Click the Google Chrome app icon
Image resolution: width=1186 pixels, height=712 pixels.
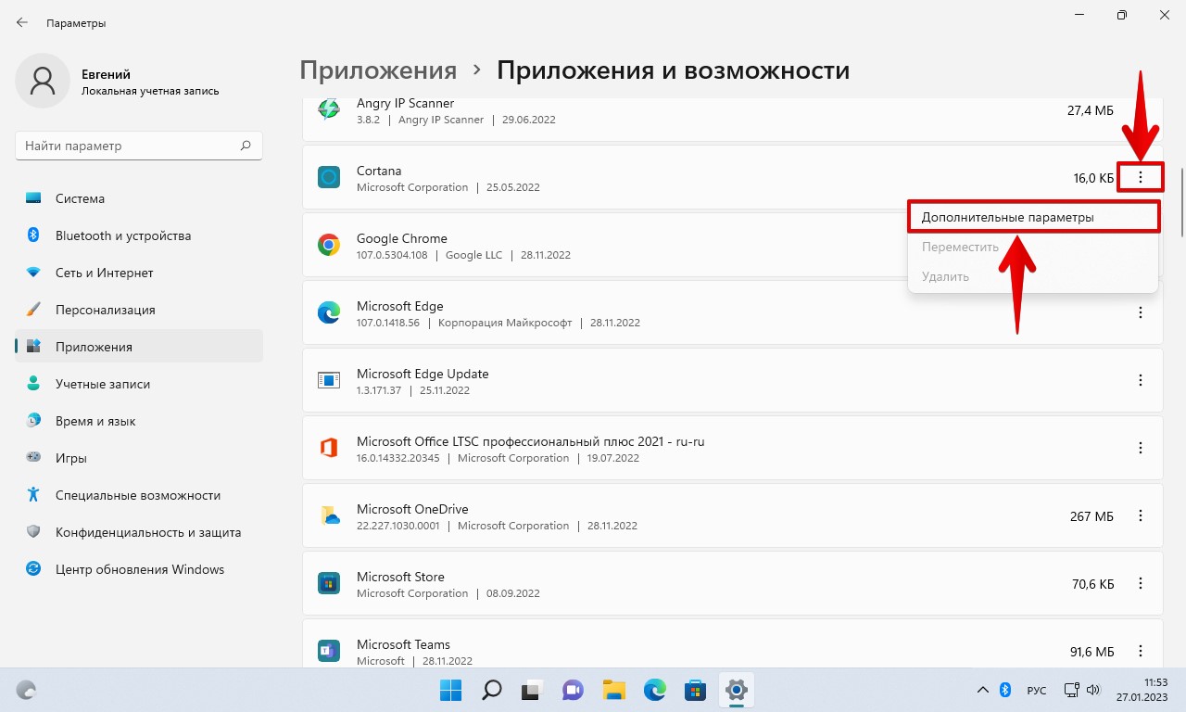pyautogui.click(x=329, y=245)
